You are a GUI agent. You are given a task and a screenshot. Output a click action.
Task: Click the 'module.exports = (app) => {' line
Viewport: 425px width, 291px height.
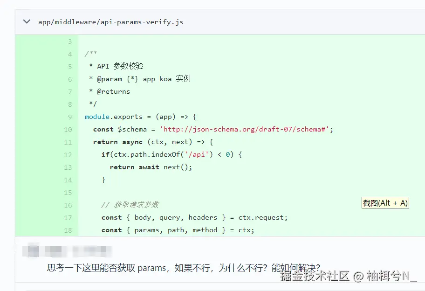tap(140, 117)
